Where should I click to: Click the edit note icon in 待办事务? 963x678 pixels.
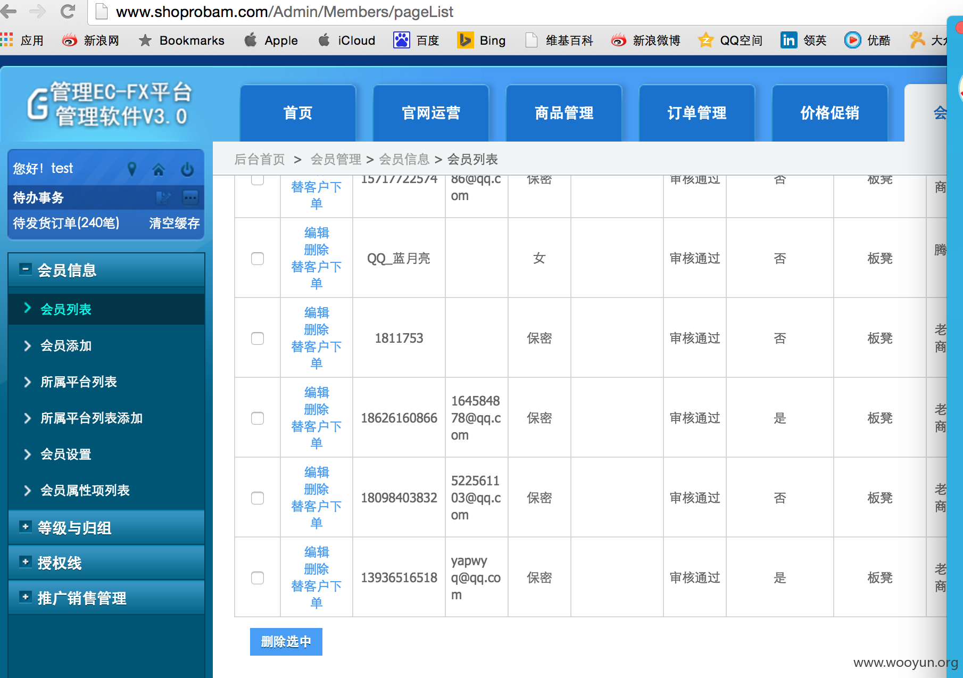click(x=163, y=198)
